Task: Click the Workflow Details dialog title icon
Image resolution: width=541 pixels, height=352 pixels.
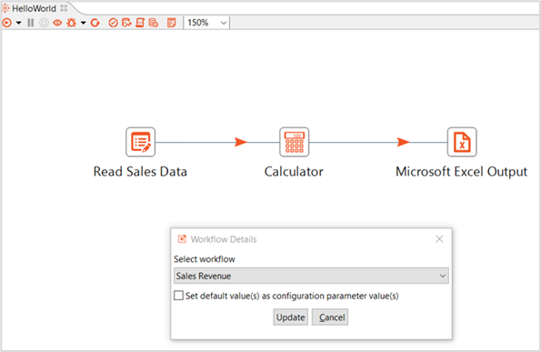Action: tap(182, 239)
